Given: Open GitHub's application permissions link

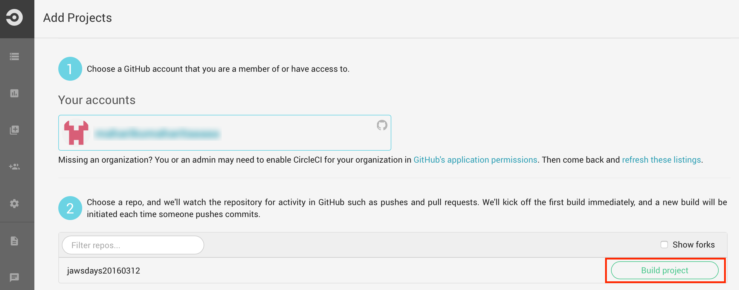Looking at the screenshot, I should (x=475, y=160).
